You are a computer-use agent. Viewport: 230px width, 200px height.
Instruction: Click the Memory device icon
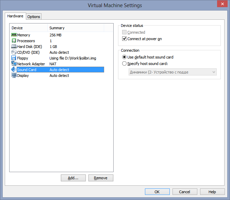pos(14,35)
